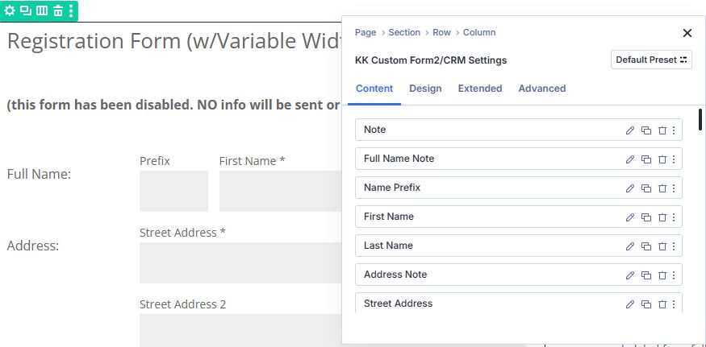
Task: Switch to the Advanced tab
Action: click(x=541, y=89)
